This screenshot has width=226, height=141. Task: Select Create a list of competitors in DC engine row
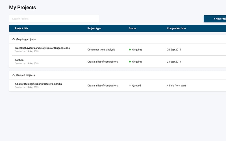[103, 85]
